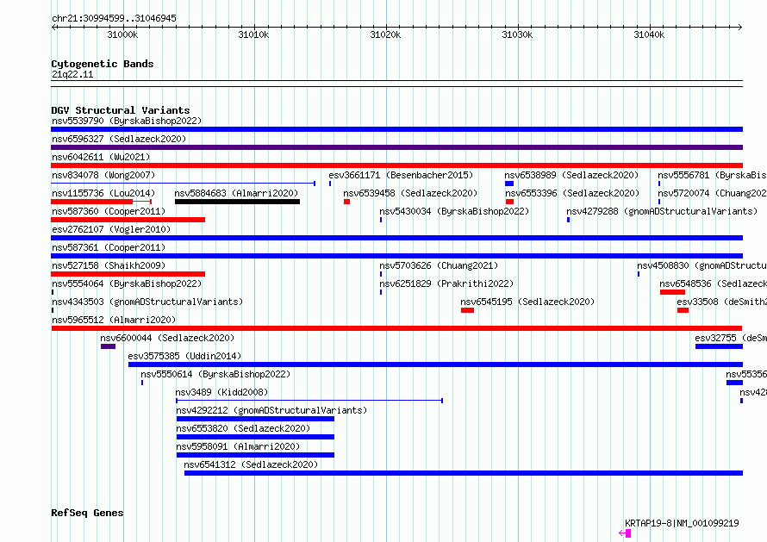Click nsv6553396 (Sedlazeck2020) label
Screen dimensions: 767x542
point(572,193)
